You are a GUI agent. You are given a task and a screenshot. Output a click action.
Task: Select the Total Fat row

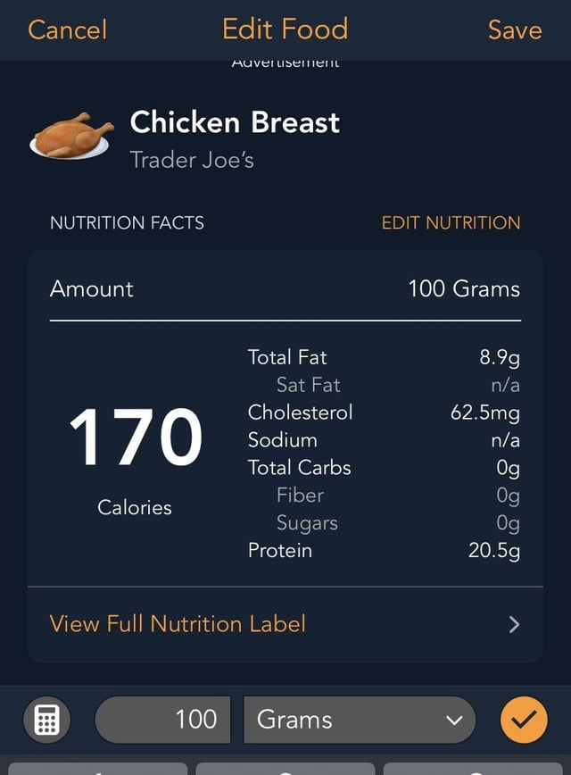(x=384, y=357)
